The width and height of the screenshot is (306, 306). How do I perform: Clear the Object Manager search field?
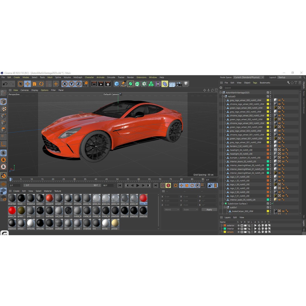coord(221,88)
